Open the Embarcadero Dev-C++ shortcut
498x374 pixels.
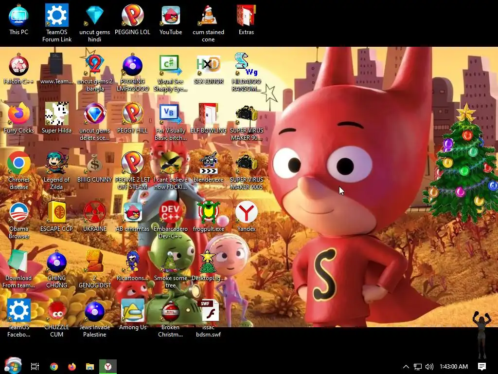pyautogui.click(x=171, y=220)
